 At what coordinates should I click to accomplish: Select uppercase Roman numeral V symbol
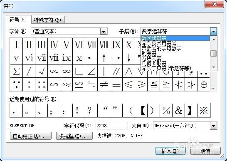pos(66,45)
